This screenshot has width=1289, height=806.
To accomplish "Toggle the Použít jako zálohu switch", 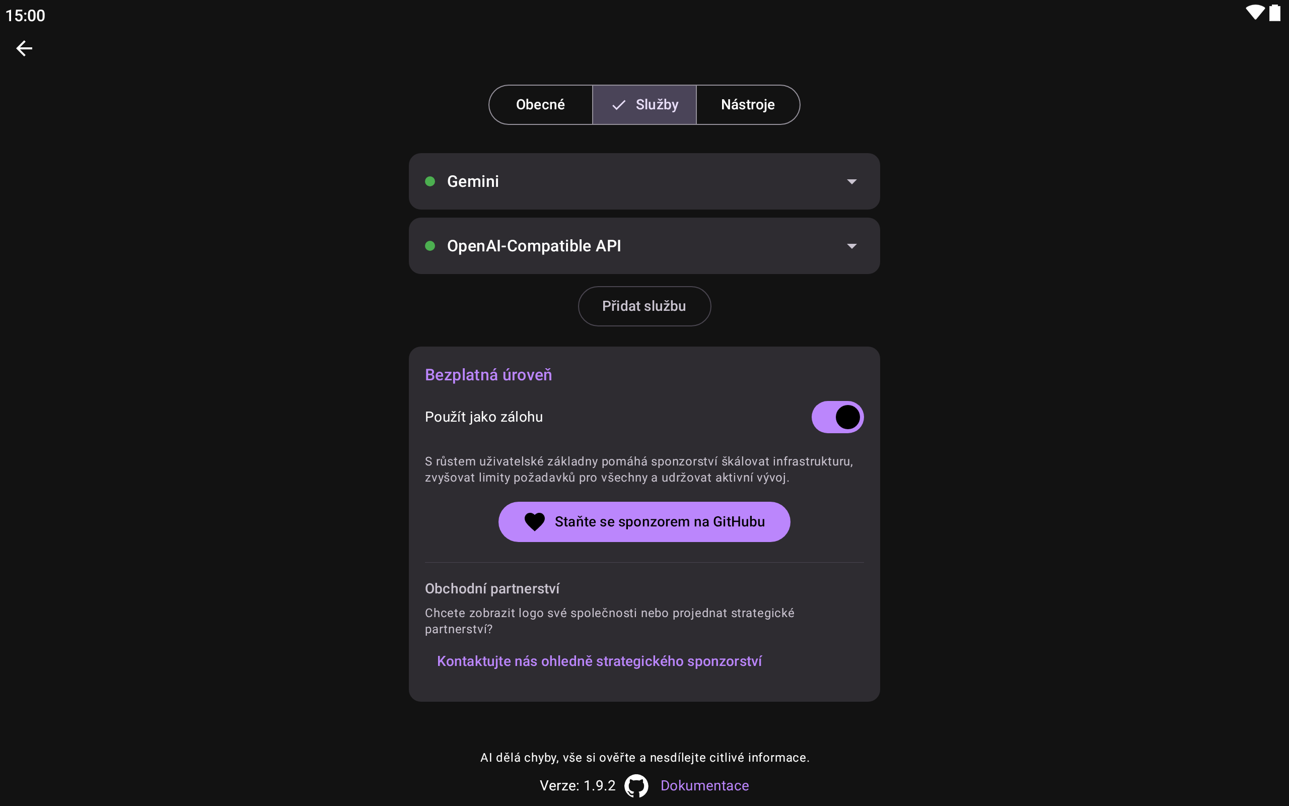I will tap(837, 417).
